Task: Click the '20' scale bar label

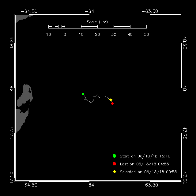Action: tap(97, 35)
